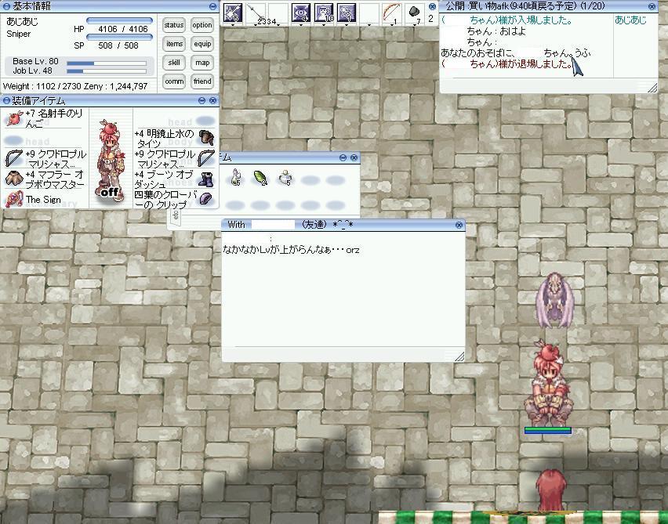
Task: Click the winged falcon above the character
Action: tap(554, 301)
